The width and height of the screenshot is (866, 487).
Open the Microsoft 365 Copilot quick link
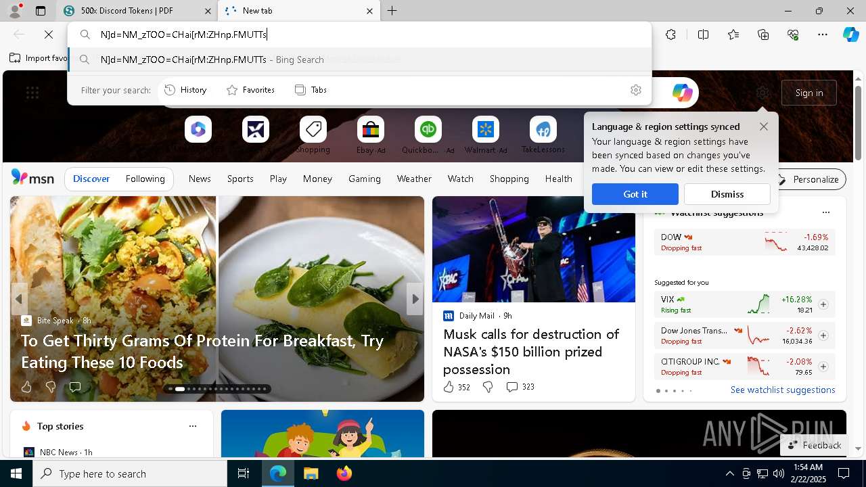[198, 129]
